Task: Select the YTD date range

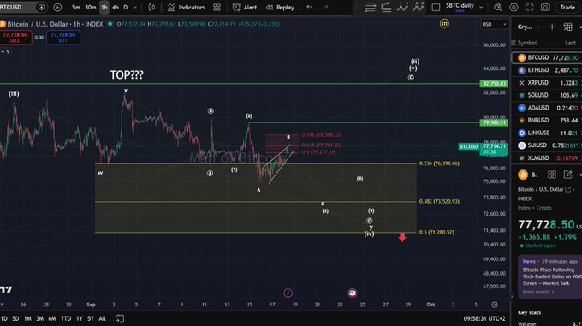Action: [66, 318]
